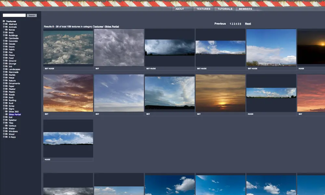Click the folder icon beside Water
The width and height of the screenshot is (325, 195).
pos(6,128)
